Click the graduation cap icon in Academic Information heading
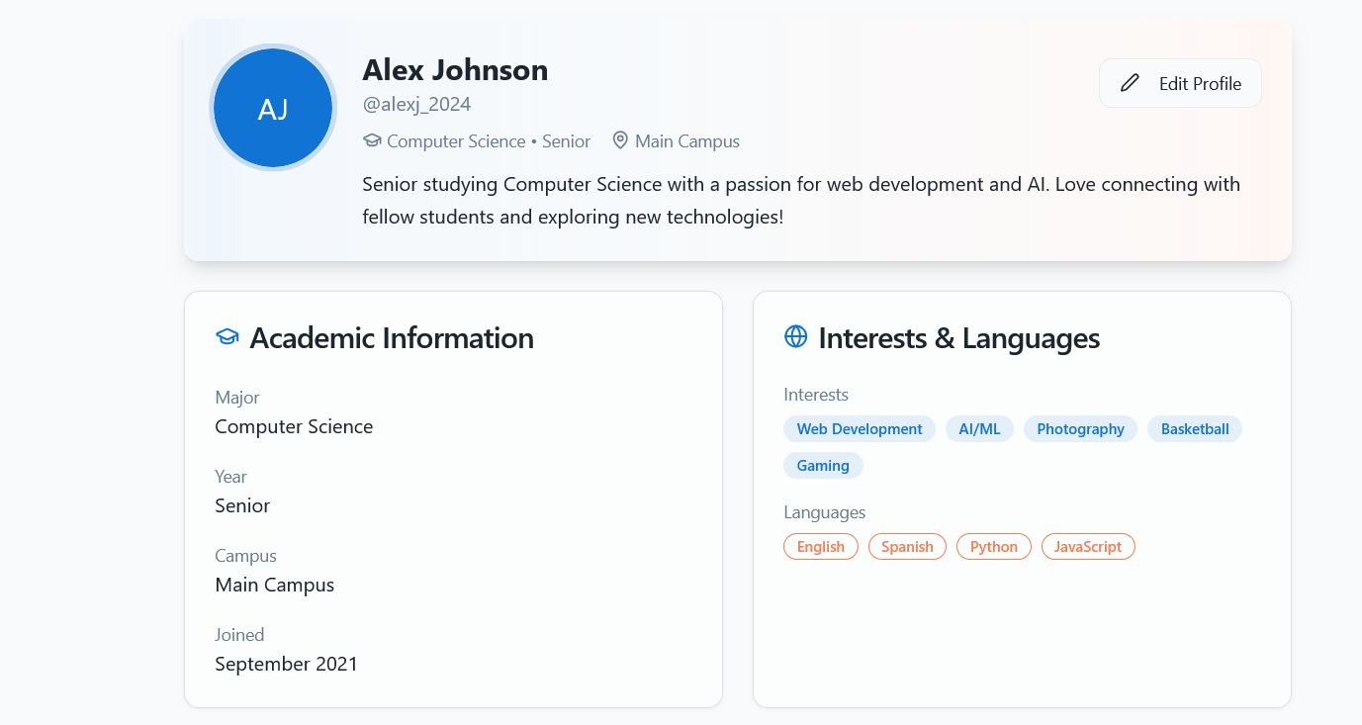Viewport: 1362px width, 725px height. click(227, 337)
